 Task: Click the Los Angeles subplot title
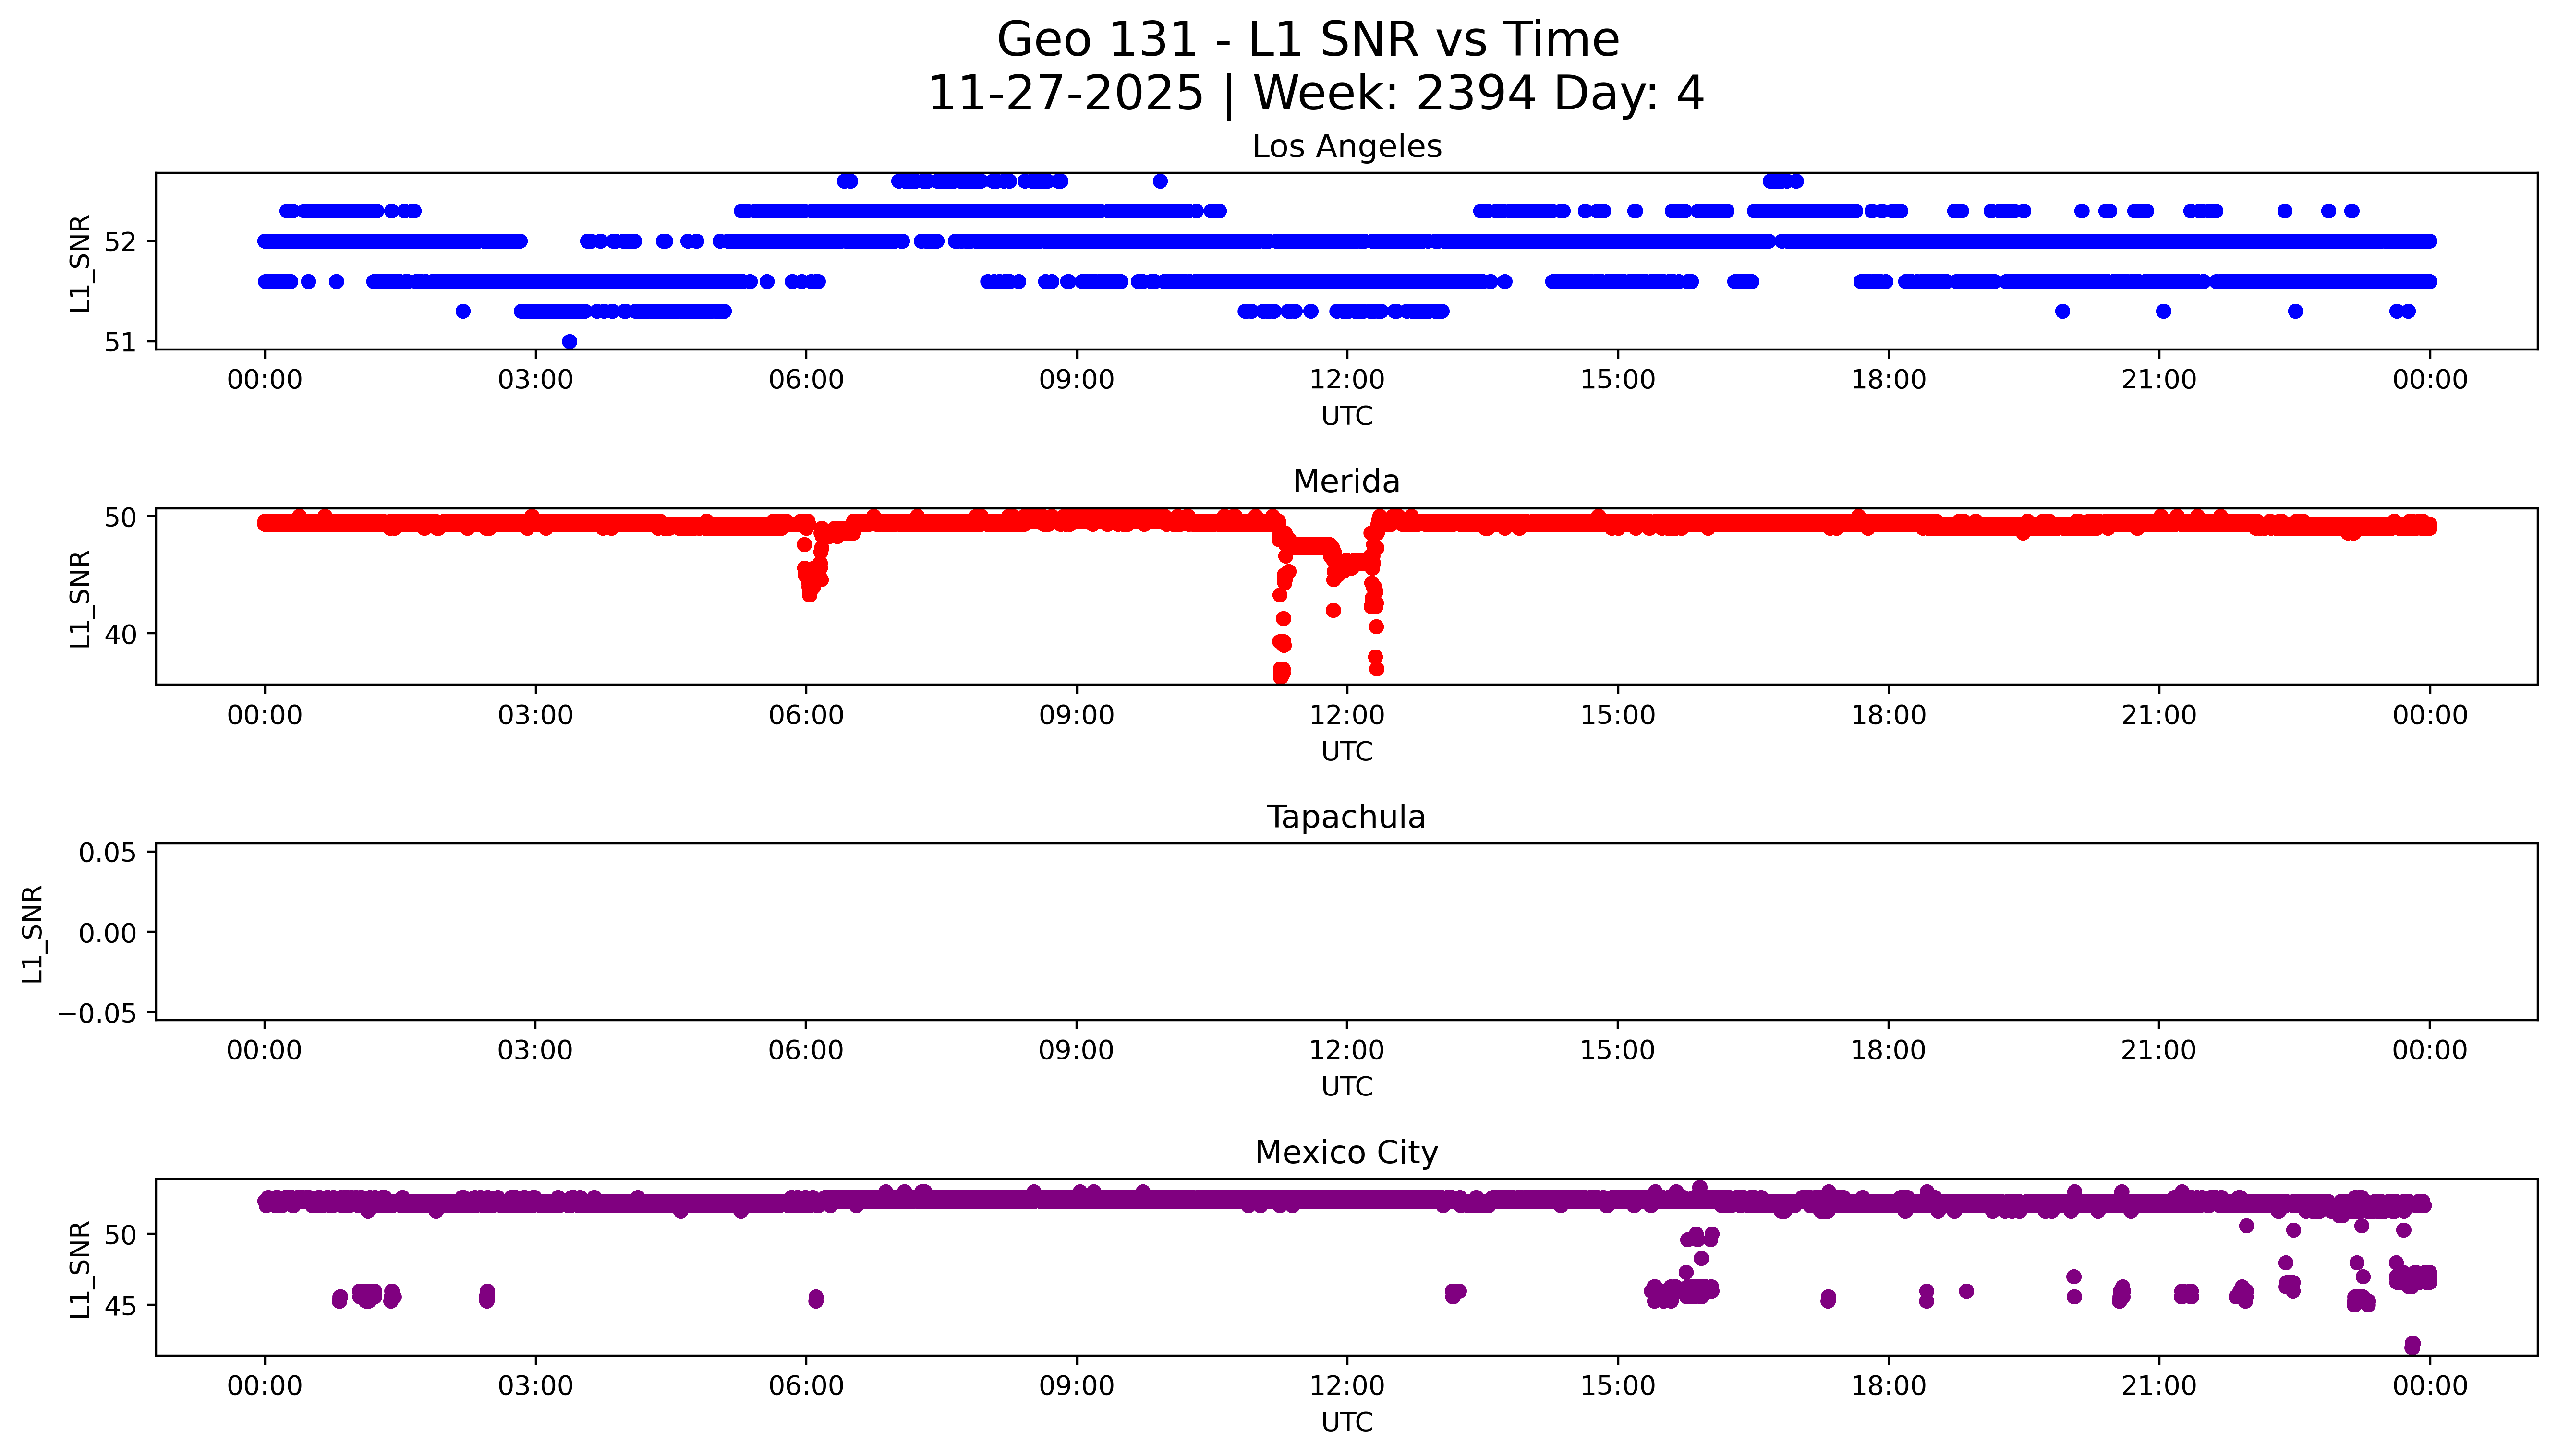click(1346, 147)
